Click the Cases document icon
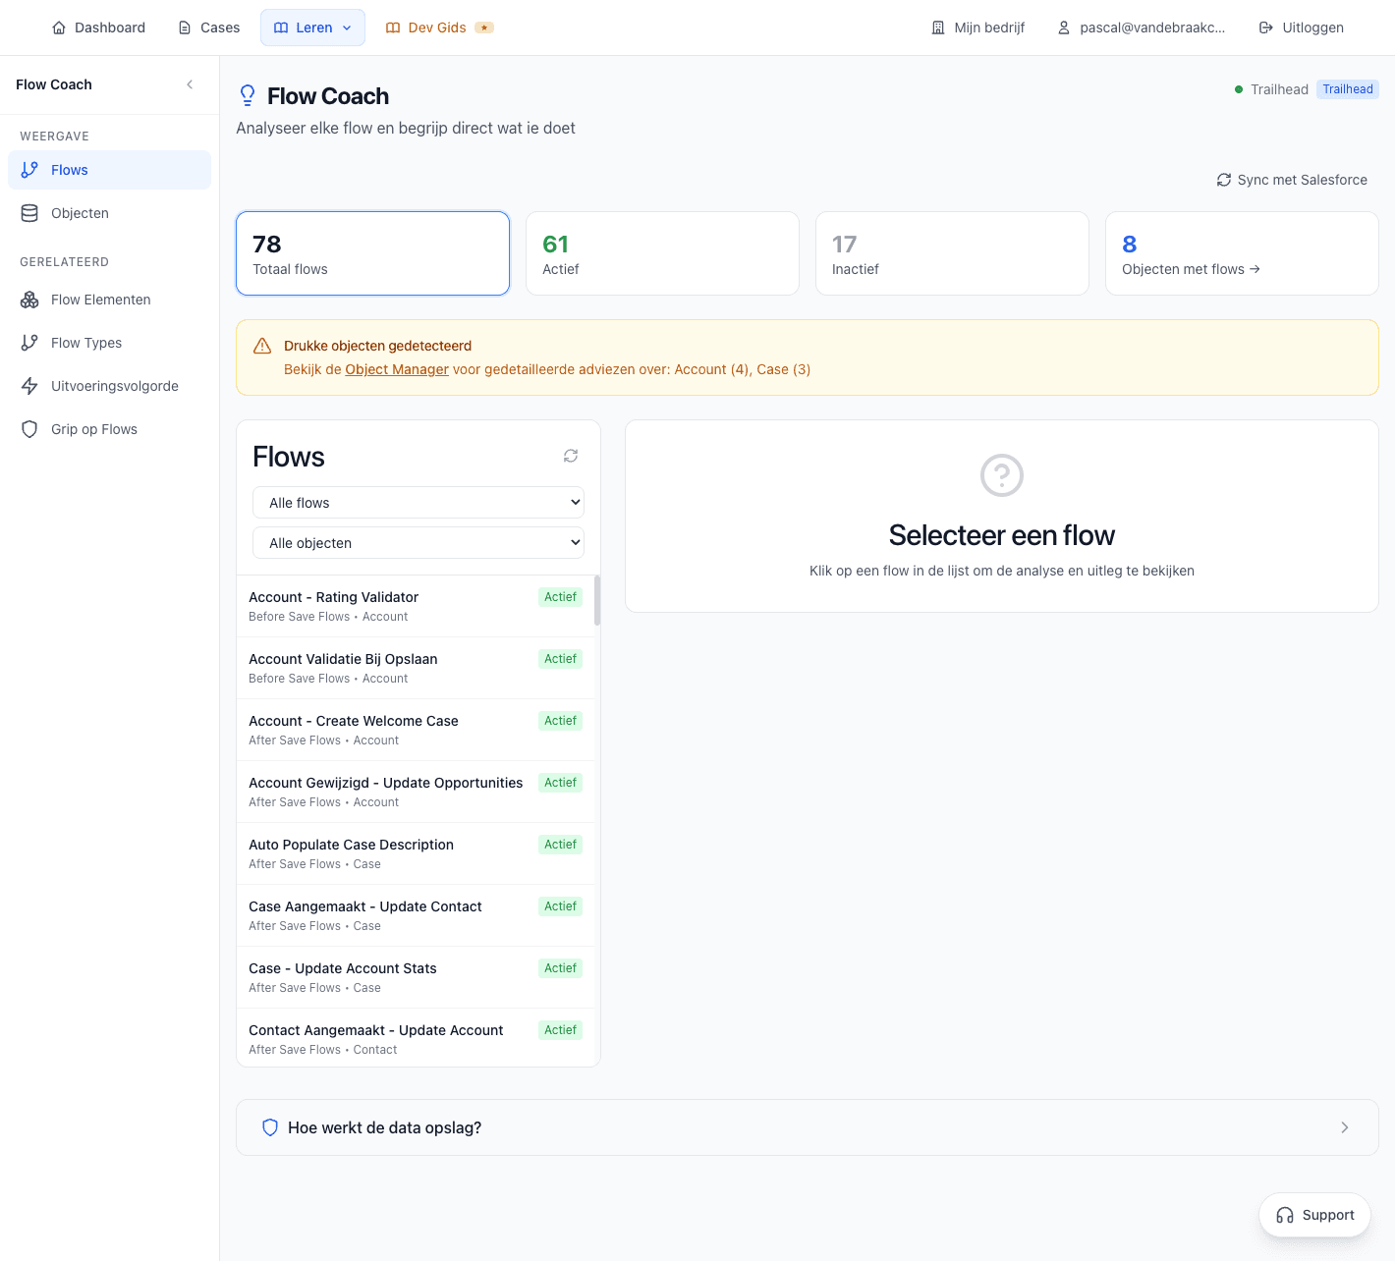 (x=185, y=27)
